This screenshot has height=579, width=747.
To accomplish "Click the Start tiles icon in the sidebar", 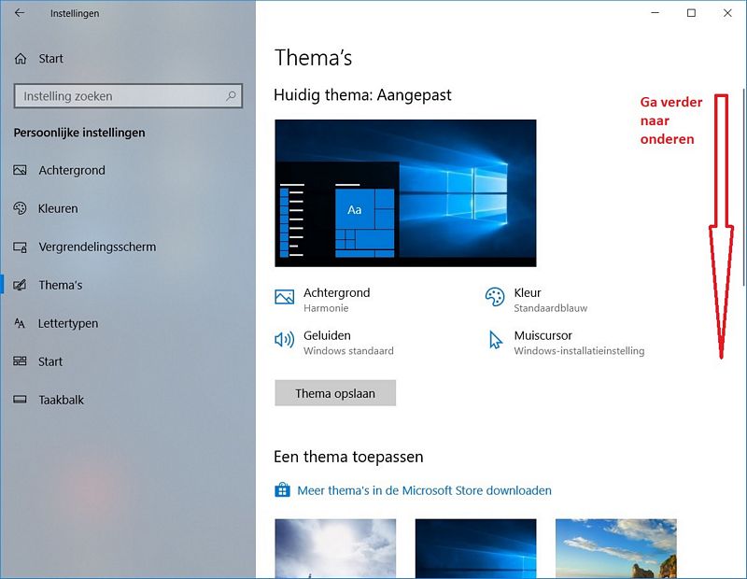I will (20, 361).
